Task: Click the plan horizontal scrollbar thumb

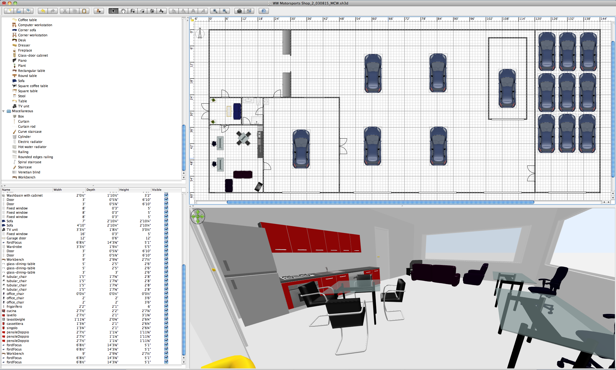Action: tap(380, 202)
